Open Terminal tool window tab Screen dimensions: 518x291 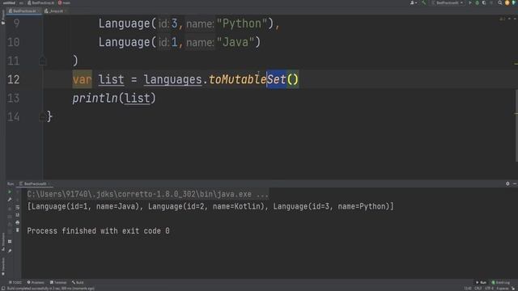pos(58,282)
